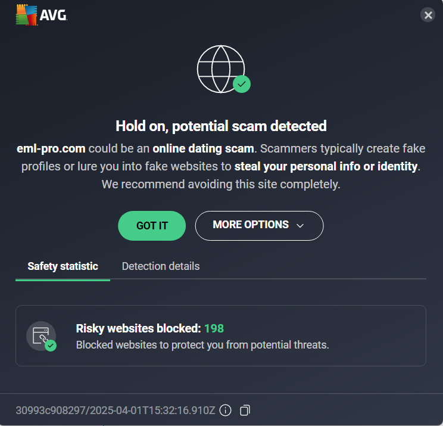Click the bold 'online dating scam' text
The width and height of the screenshot is (443, 426).
click(x=204, y=148)
